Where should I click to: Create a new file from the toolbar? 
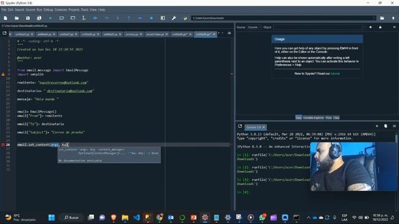6,18
